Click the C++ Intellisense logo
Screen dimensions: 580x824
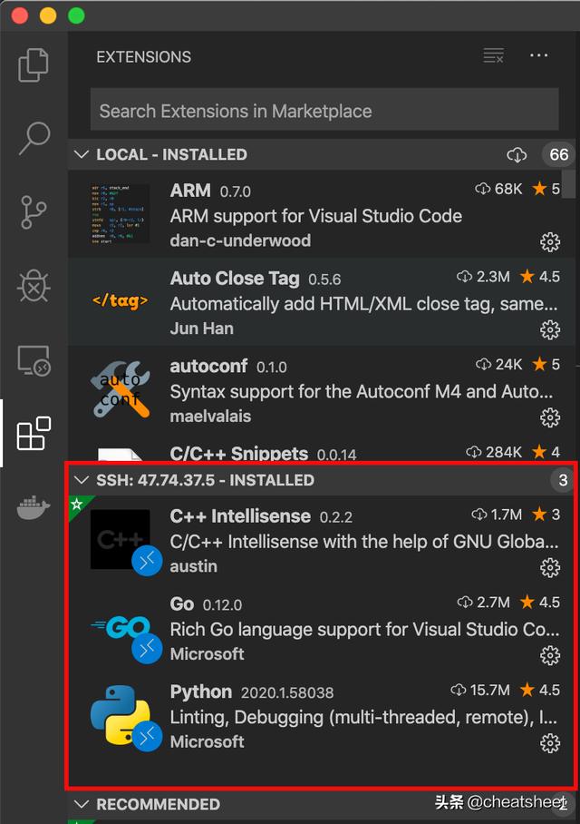click(x=121, y=539)
